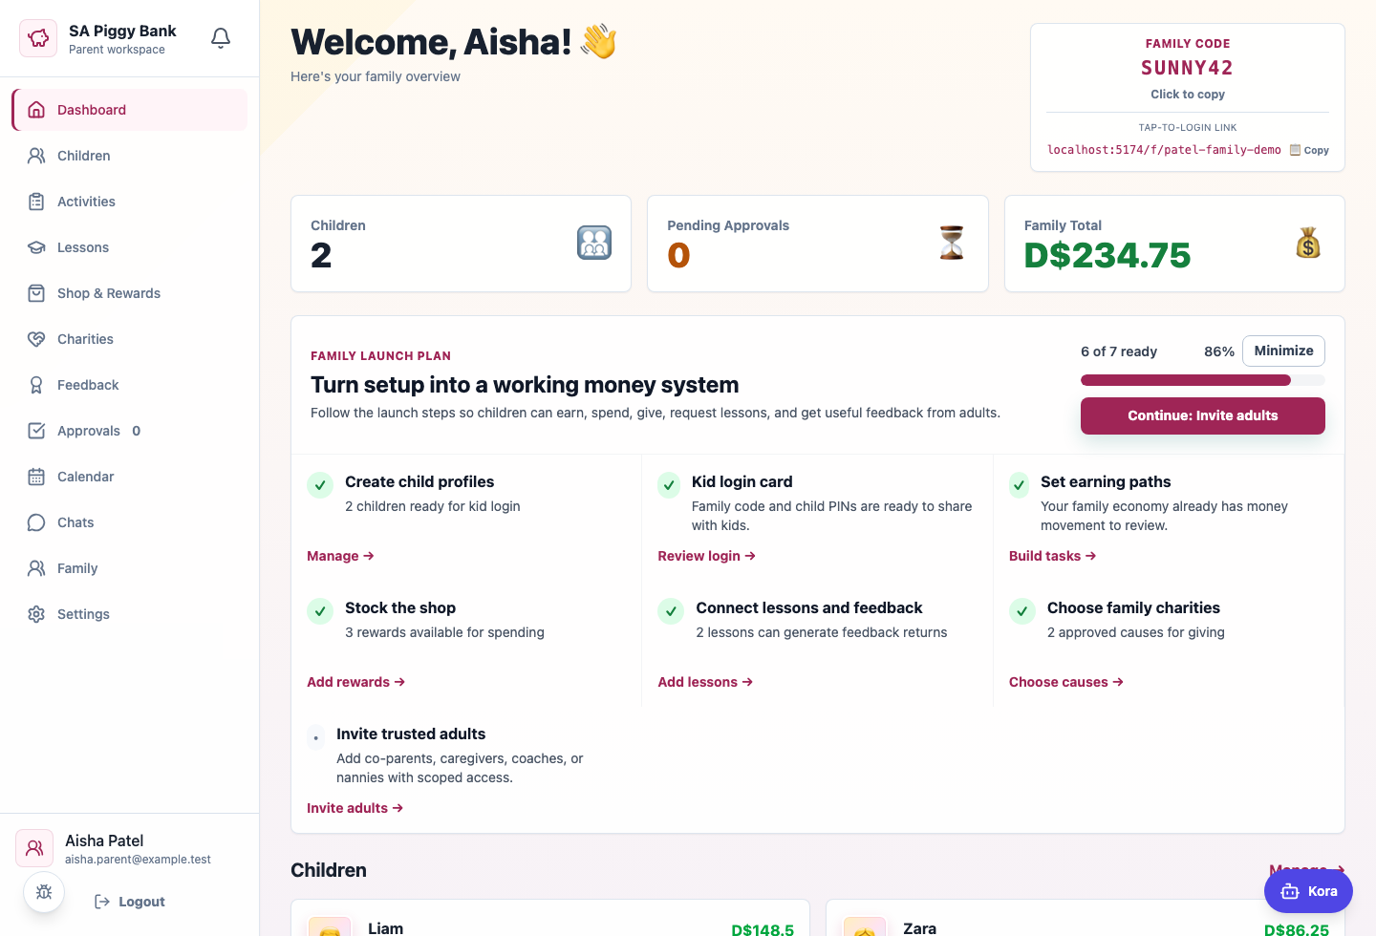Click the Calendar icon in sidebar
Image resolution: width=1376 pixels, height=936 pixels.
pyautogui.click(x=36, y=477)
